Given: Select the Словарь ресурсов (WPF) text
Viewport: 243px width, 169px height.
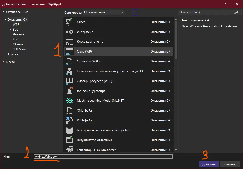Looking at the screenshot, I should tap(95, 81).
